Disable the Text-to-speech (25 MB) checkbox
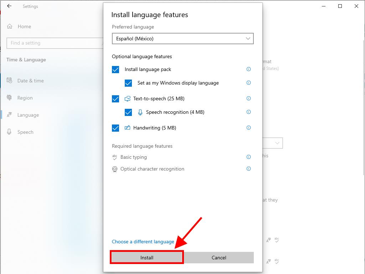365x274 pixels. 115,99
